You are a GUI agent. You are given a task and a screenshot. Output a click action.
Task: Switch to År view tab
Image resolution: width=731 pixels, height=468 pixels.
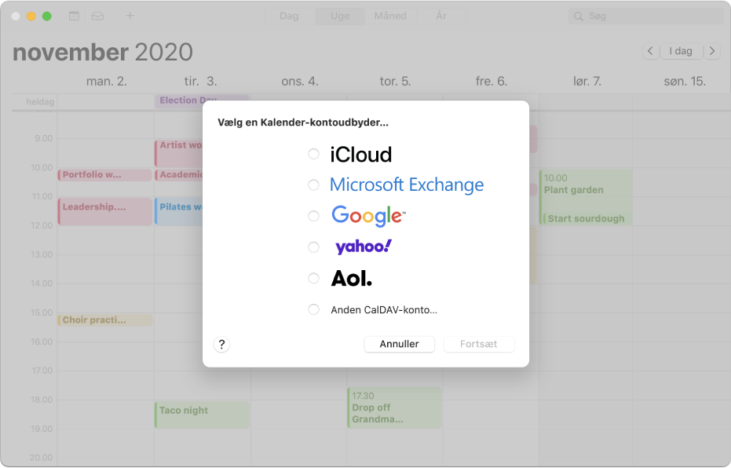point(441,16)
